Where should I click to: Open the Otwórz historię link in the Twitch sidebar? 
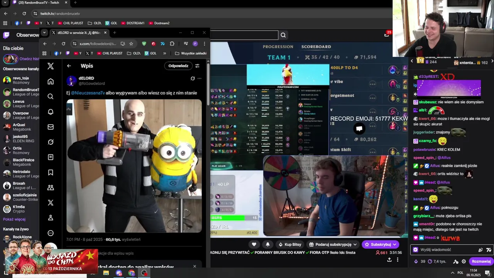(x=29, y=59)
